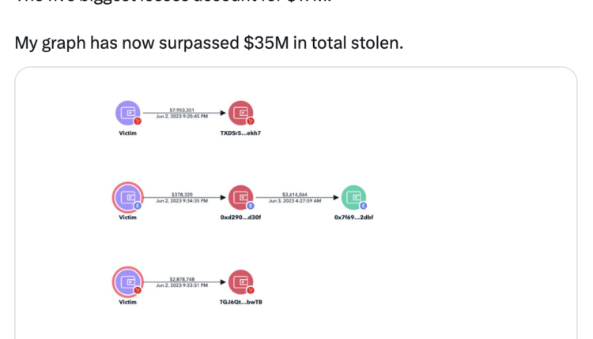Viewport: 593px width, 339px height.
Task: Click the 0x7f69...2dbf address label
Action: click(353, 218)
